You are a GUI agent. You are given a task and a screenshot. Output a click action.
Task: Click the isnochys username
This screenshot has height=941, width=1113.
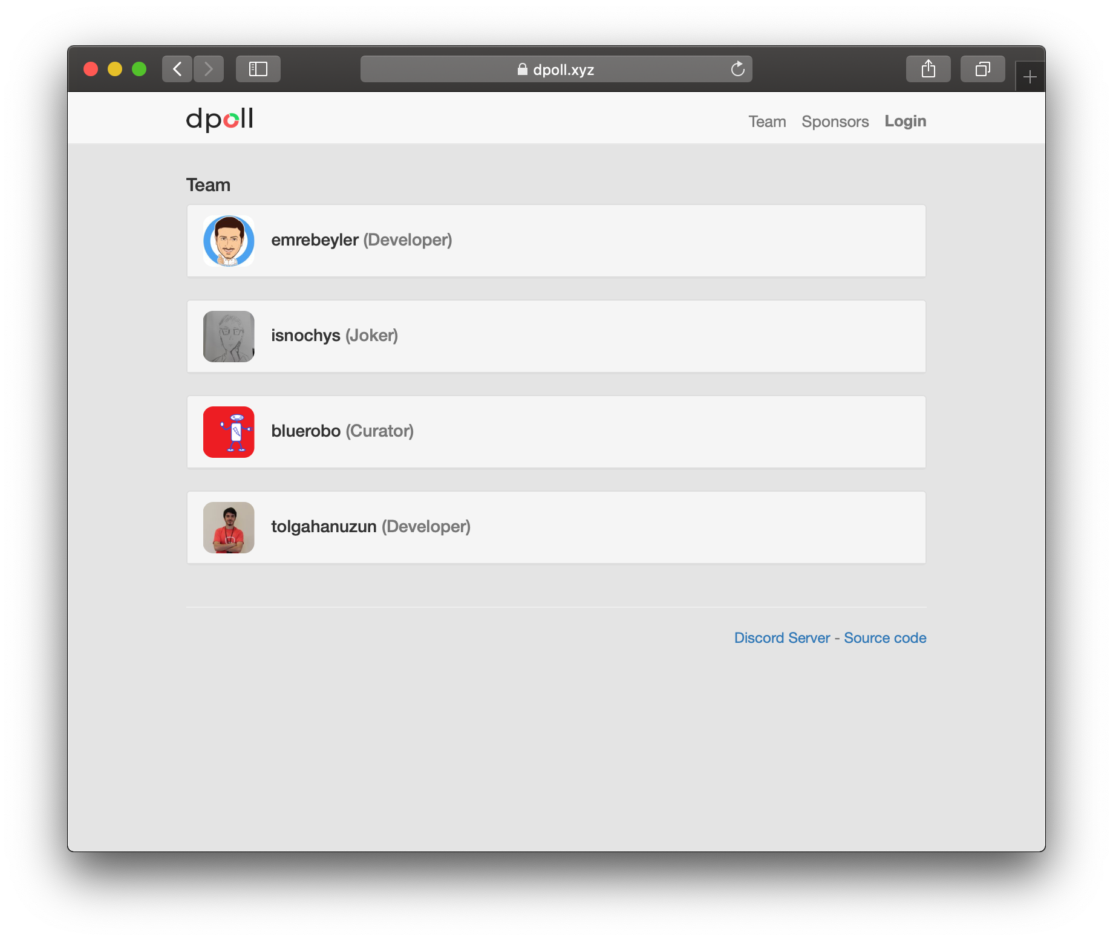point(306,336)
